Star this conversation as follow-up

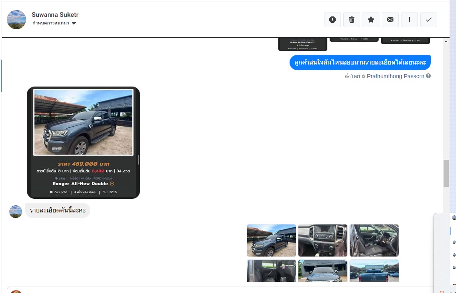pyautogui.click(x=371, y=20)
